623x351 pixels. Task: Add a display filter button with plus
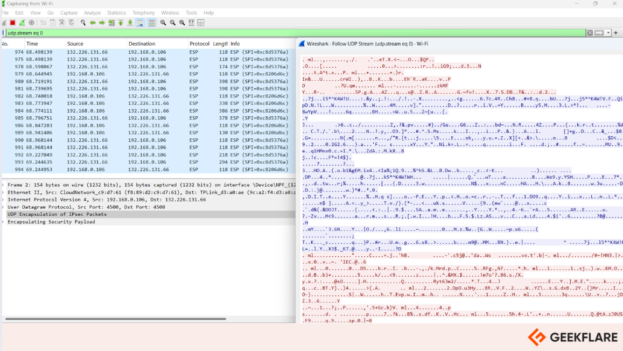click(616, 33)
